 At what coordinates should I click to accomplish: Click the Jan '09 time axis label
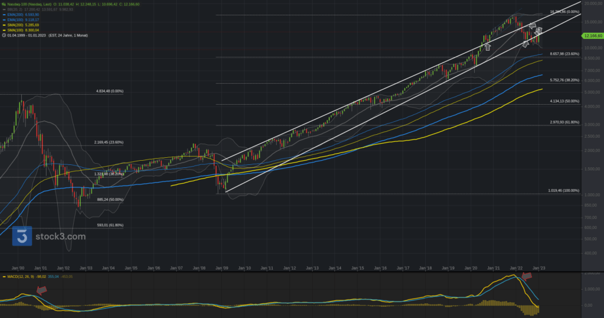tap(222, 268)
